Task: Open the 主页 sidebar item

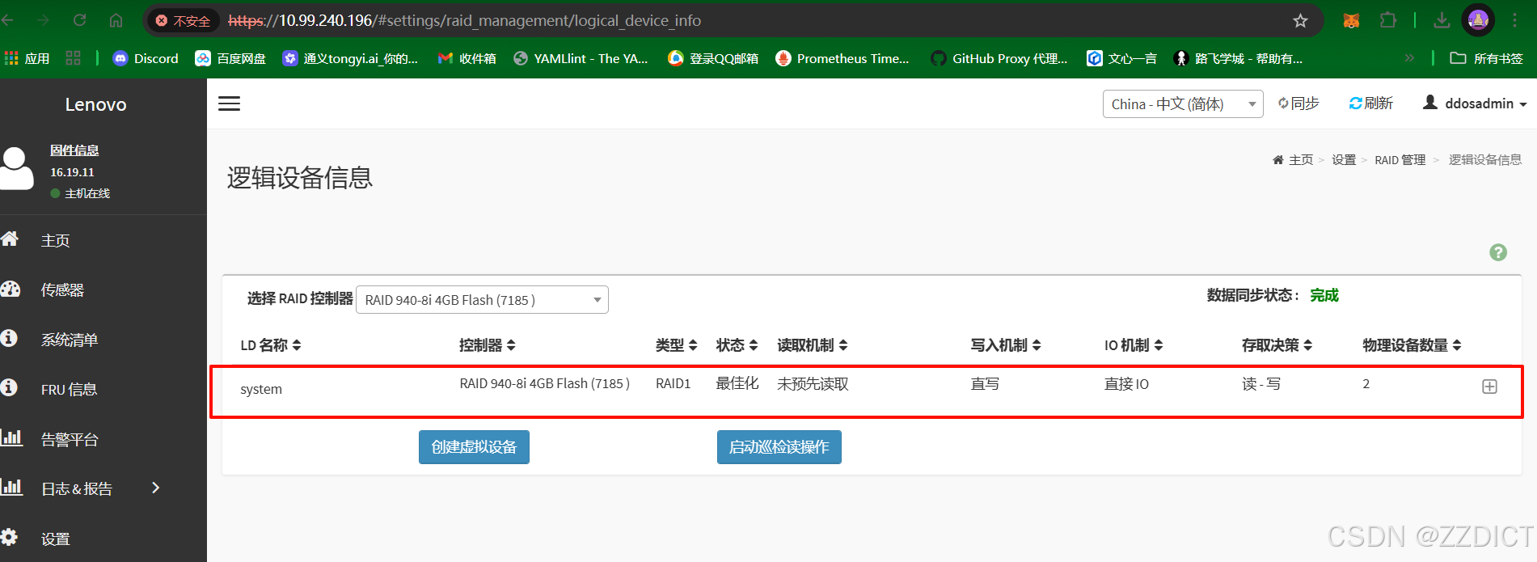Action: coord(56,241)
